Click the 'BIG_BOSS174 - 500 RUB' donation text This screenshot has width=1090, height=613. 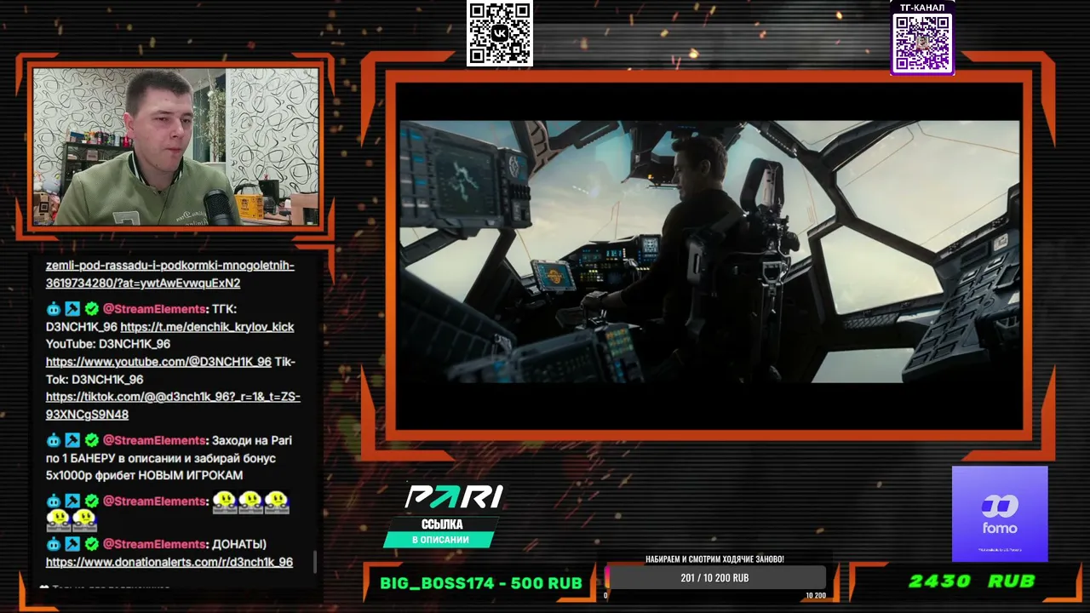coord(481,583)
